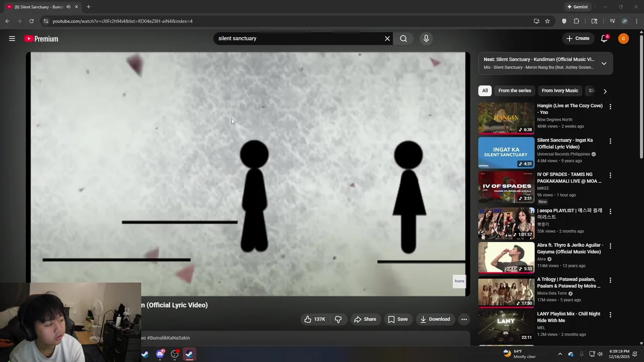Download the video
The width and height of the screenshot is (644, 362).
point(435,319)
